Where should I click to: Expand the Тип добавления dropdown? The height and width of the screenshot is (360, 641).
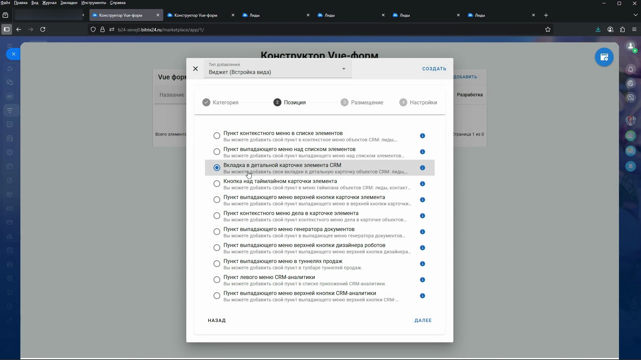tap(344, 69)
